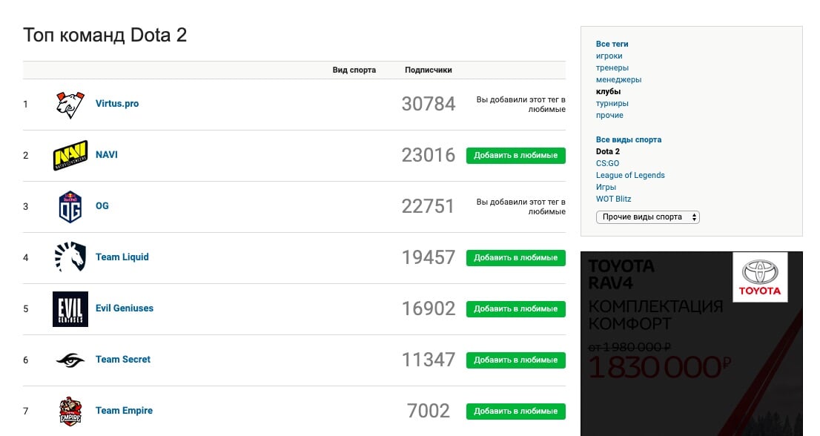Click the Virtus.pro bear logo
820x436 pixels.
70,105
